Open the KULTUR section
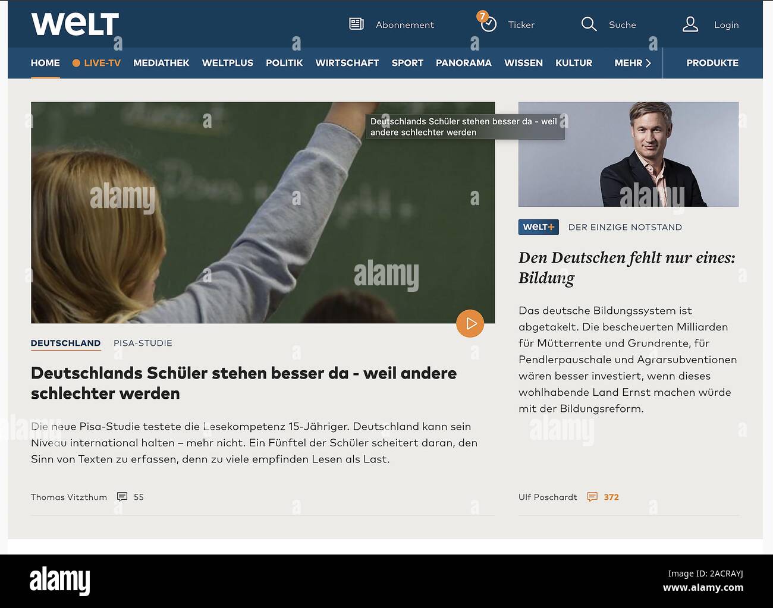 click(x=574, y=63)
